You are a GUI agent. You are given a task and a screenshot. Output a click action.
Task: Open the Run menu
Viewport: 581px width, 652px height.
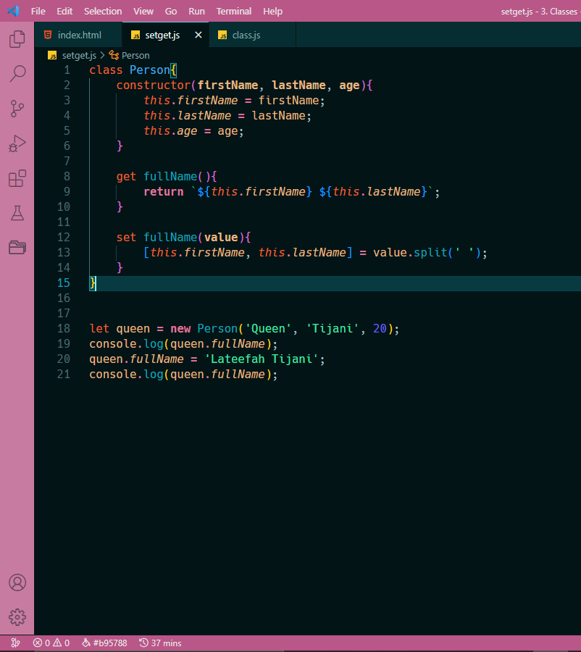(x=196, y=11)
